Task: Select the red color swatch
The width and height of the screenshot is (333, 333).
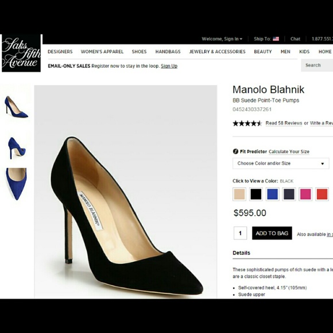Action: point(322,194)
